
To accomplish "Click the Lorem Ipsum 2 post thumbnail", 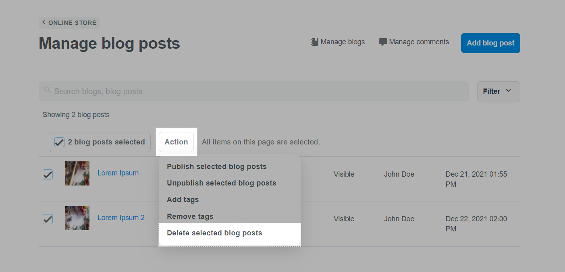I will [x=77, y=218].
